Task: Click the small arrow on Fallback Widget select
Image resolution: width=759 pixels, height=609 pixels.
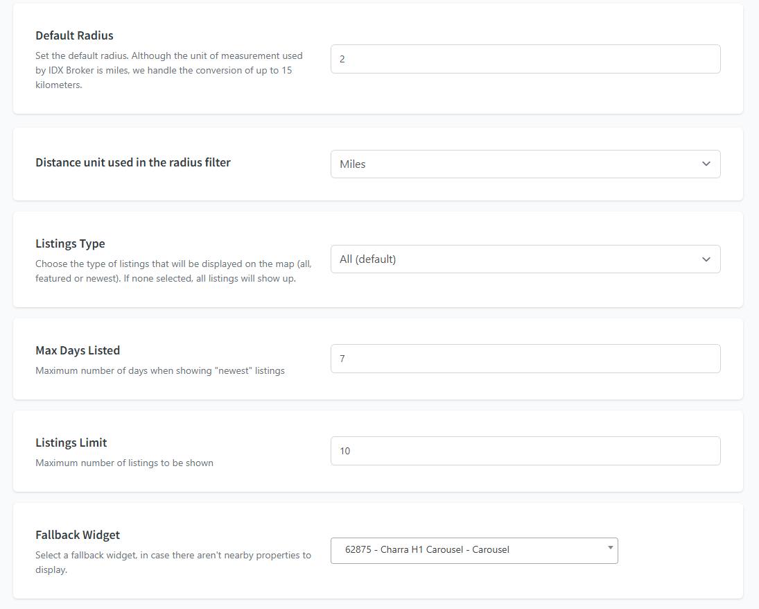Action: 610,548
